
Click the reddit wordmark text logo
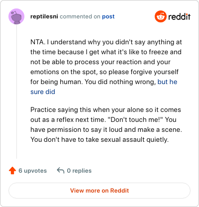click(179, 16)
